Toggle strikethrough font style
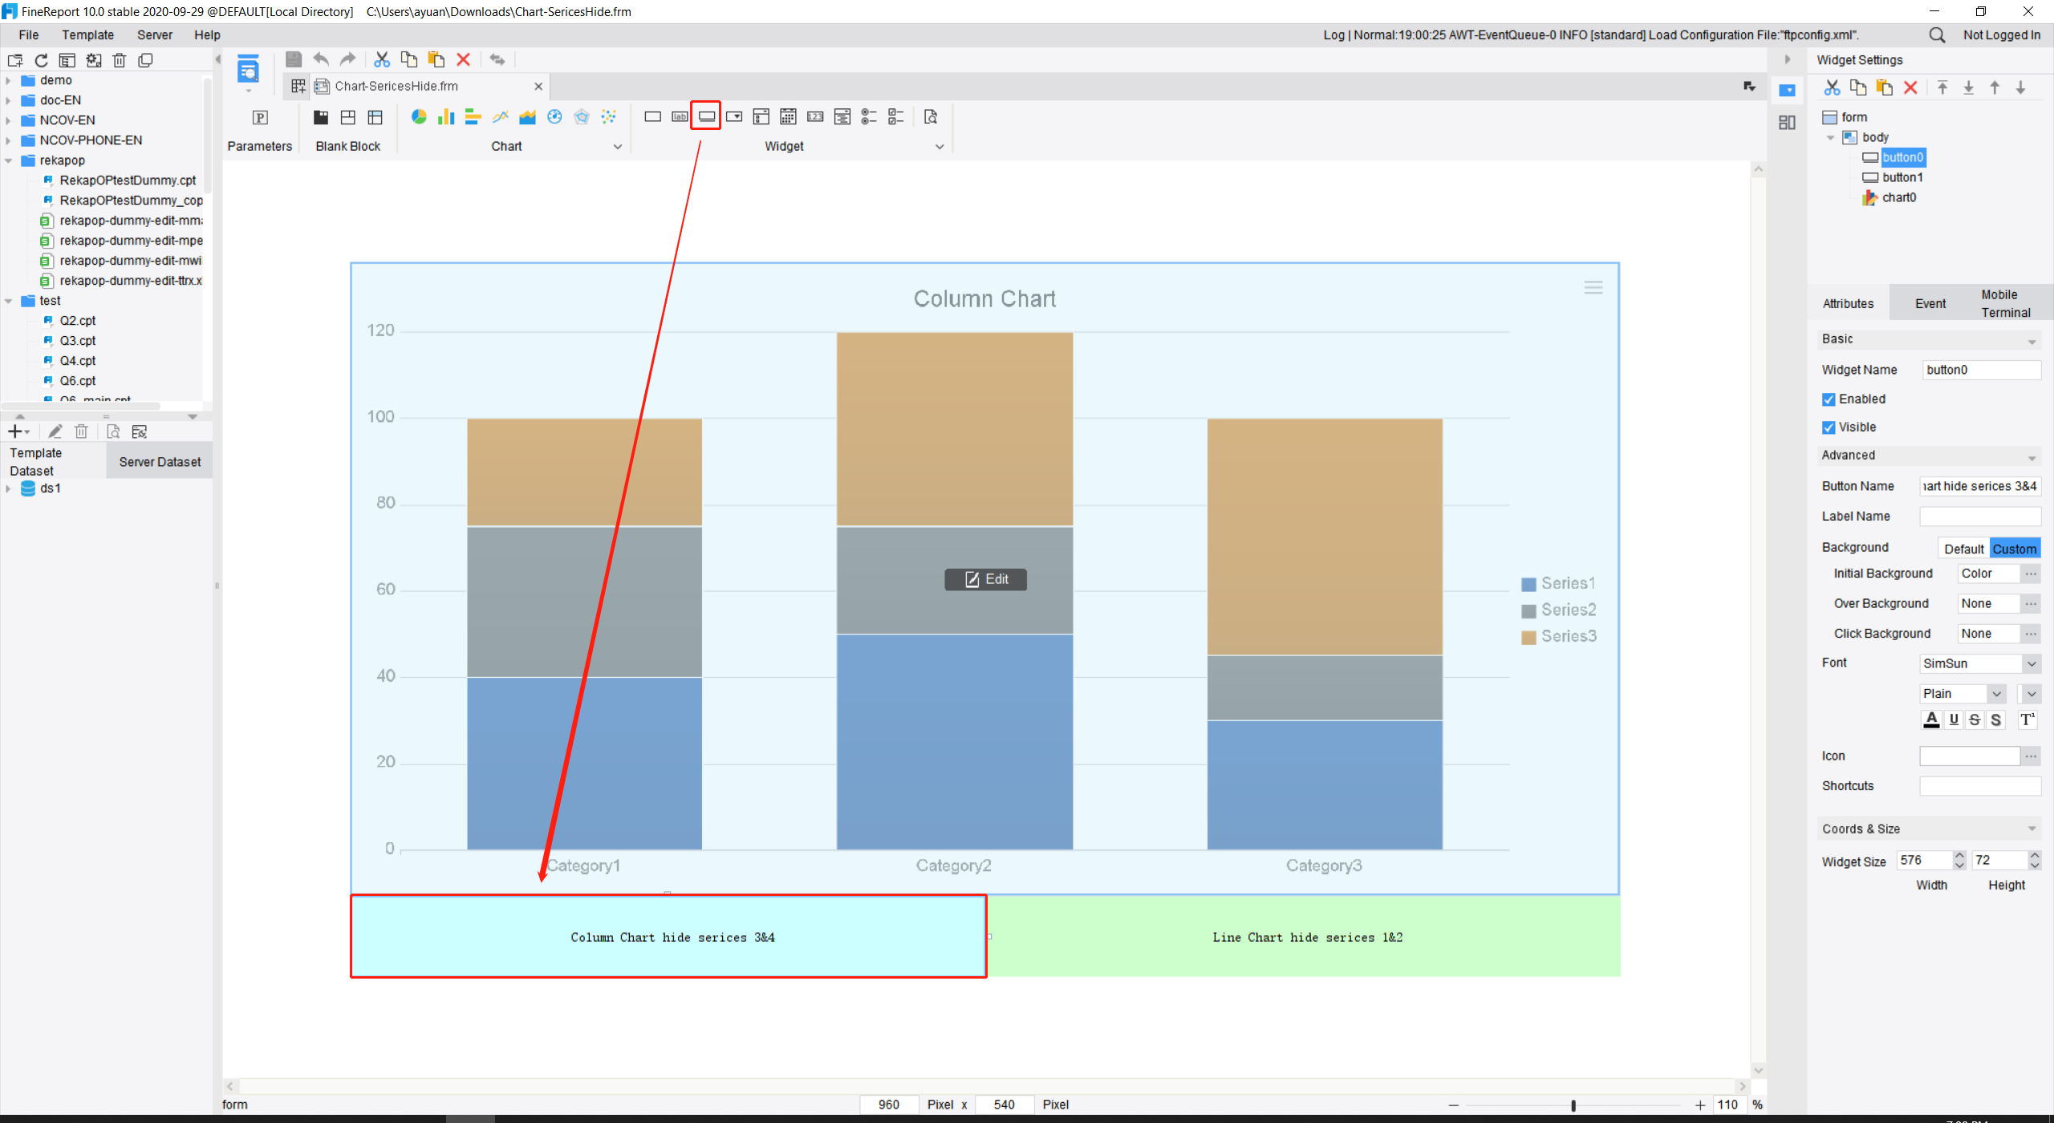The image size is (2054, 1123). pos(1975,720)
